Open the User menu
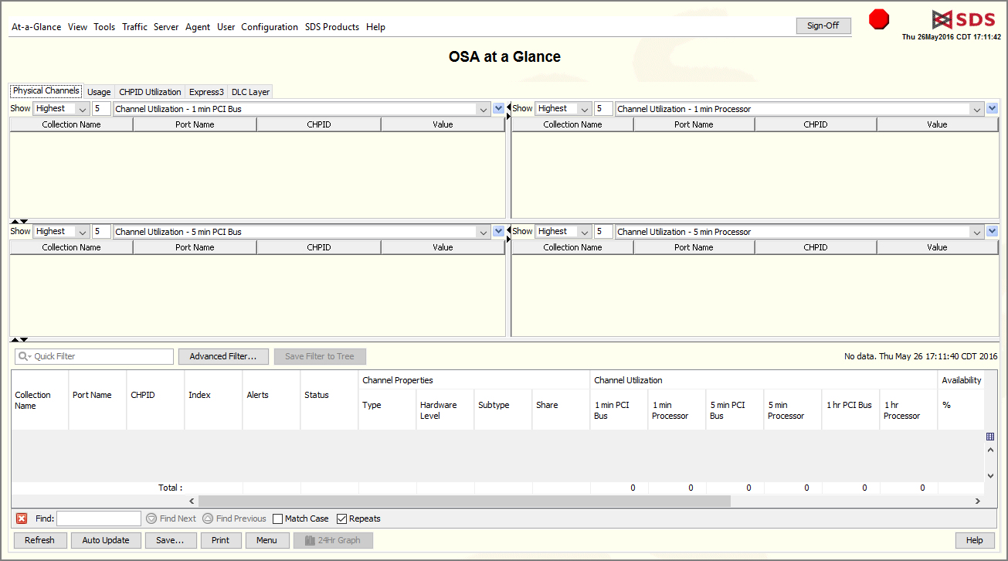Screen dimensions: 1008x561 (226, 27)
